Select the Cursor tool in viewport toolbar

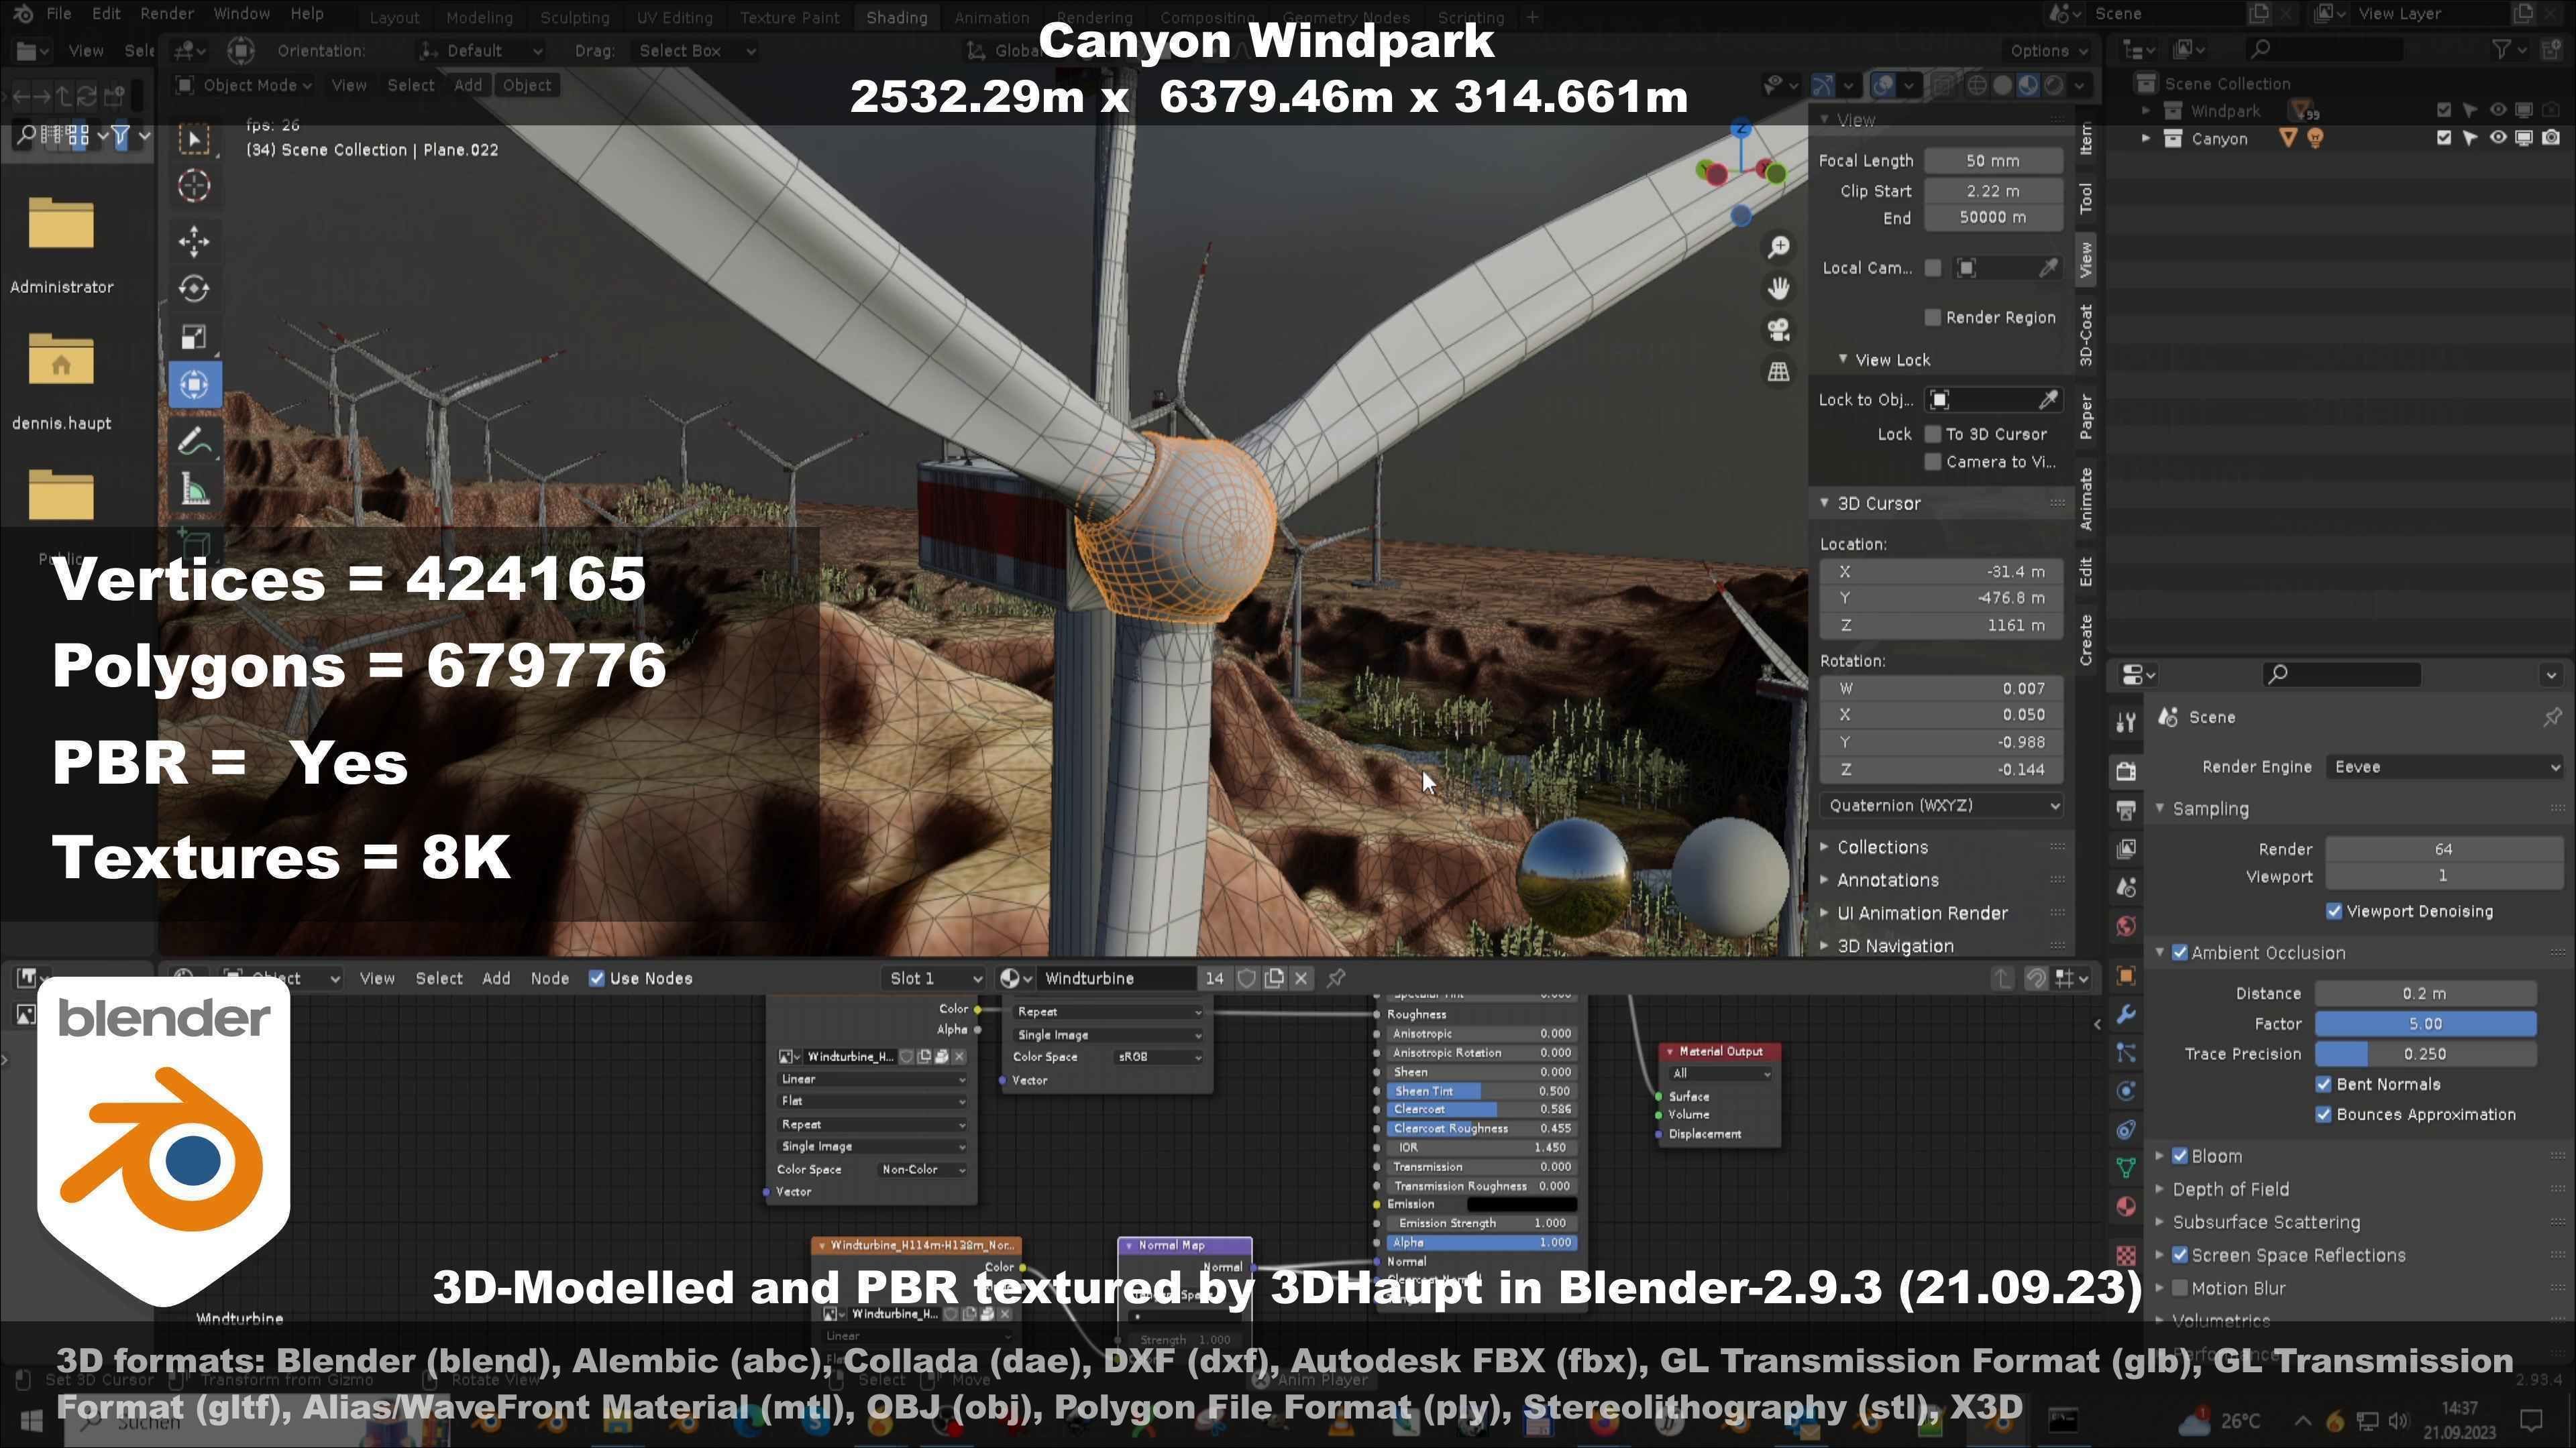[x=194, y=186]
